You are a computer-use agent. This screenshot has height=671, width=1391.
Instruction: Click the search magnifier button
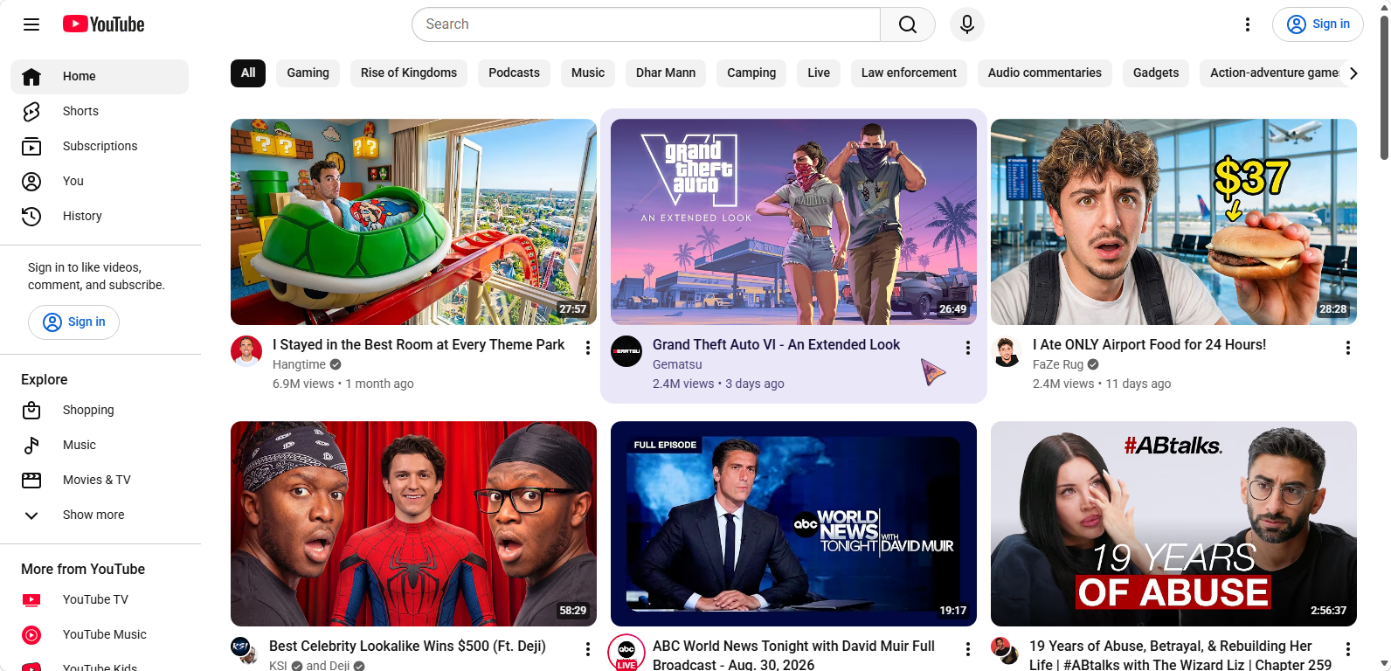tap(908, 24)
